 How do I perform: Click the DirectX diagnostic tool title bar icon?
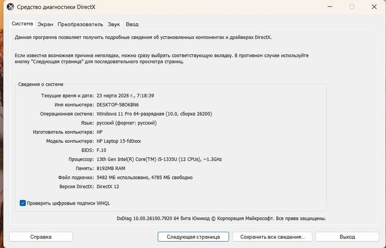[10, 7]
